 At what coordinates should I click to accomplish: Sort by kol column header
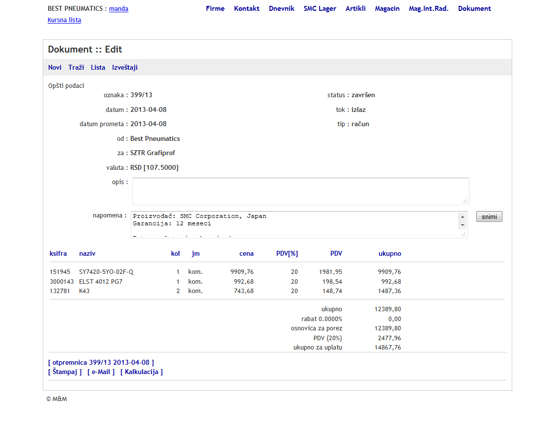(x=175, y=254)
